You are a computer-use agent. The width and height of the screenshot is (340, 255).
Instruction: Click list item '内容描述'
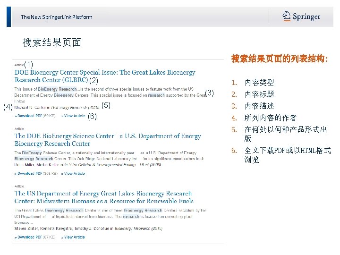pyautogui.click(x=259, y=106)
